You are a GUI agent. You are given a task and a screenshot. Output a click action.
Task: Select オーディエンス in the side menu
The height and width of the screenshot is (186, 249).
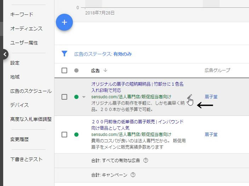coord(26,29)
